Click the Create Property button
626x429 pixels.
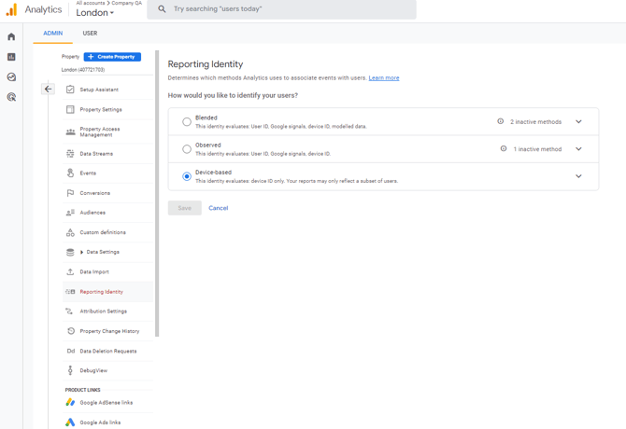tap(112, 57)
